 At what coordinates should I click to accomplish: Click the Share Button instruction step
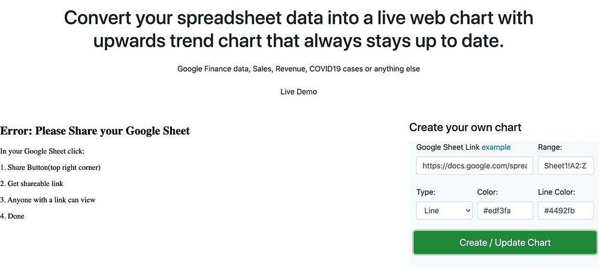click(50, 167)
